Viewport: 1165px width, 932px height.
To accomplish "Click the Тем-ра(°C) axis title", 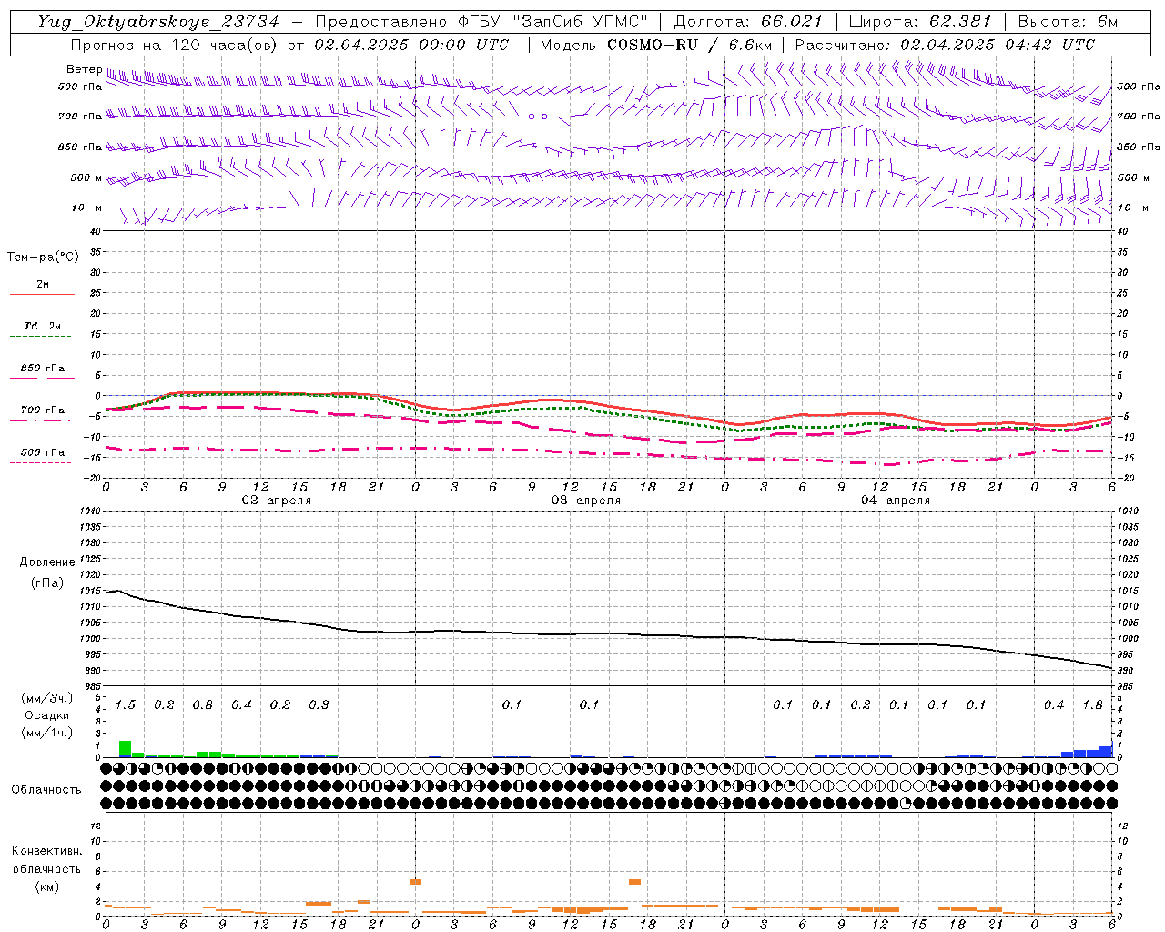I will coord(43,258).
